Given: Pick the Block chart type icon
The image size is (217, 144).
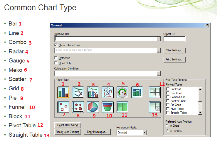Looking at the screenshot, I should 122,107.
